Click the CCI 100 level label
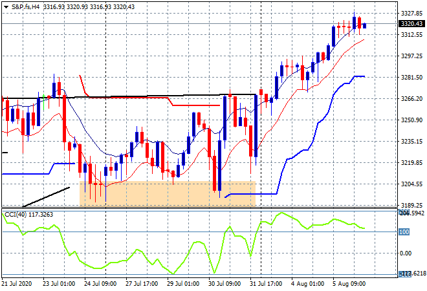 coord(404,232)
